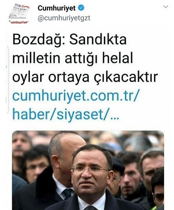
Task: Click the word Sandıkta in the tweet
Action: (98, 40)
